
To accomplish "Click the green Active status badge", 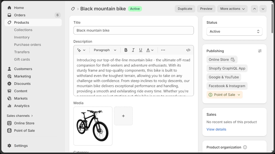I will 135,9.
